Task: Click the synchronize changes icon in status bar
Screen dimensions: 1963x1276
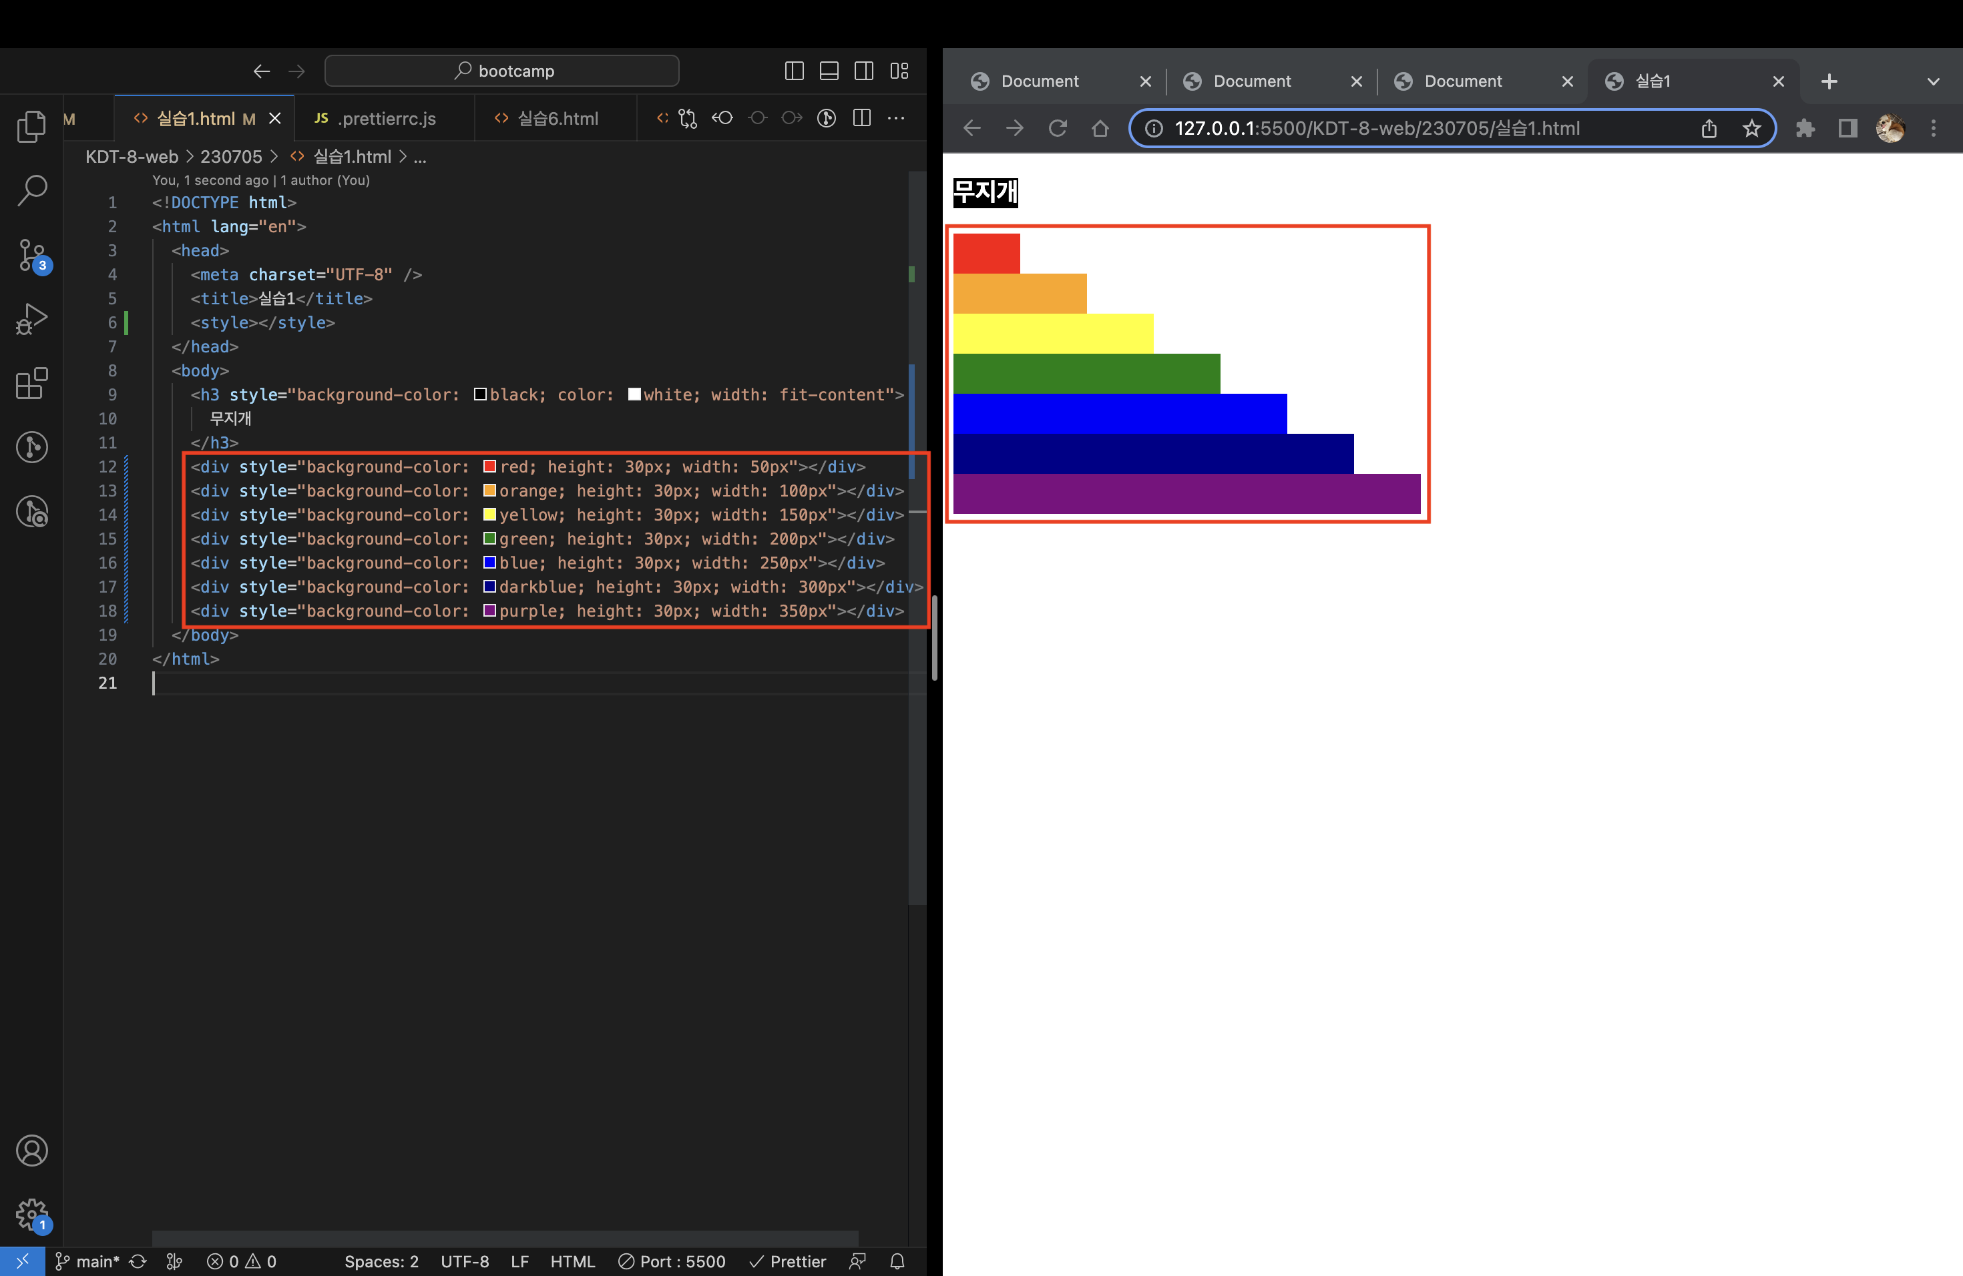Action: [x=138, y=1261]
